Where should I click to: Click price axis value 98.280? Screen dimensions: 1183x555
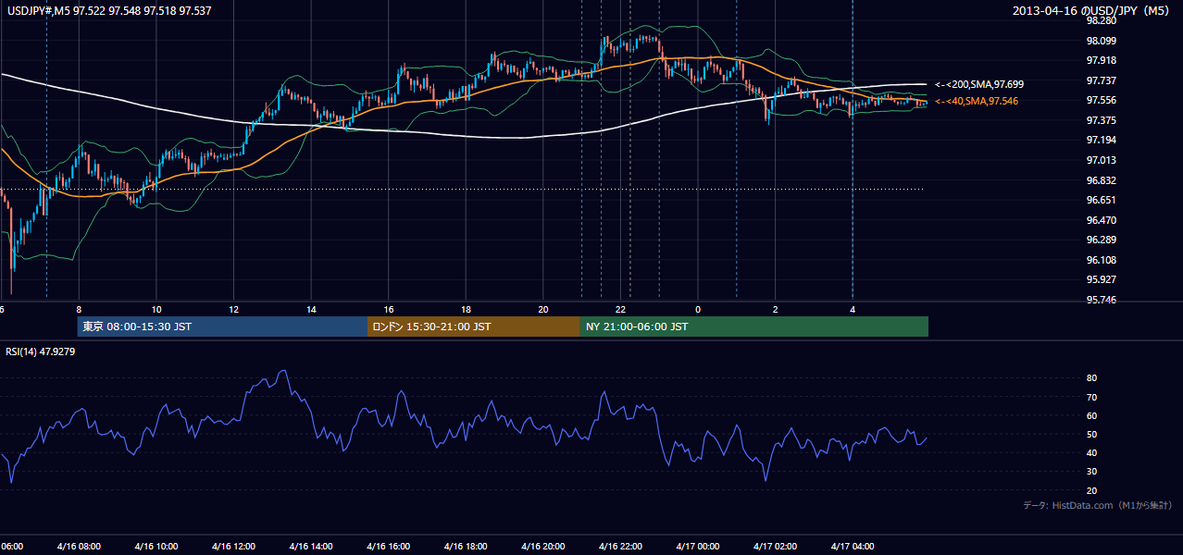(x=1101, y=20)
